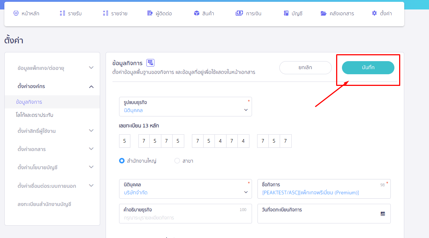The image size is (429, 238).
Task: Click the products (สินค้า) cube icon
Action: tap(197, 13)
